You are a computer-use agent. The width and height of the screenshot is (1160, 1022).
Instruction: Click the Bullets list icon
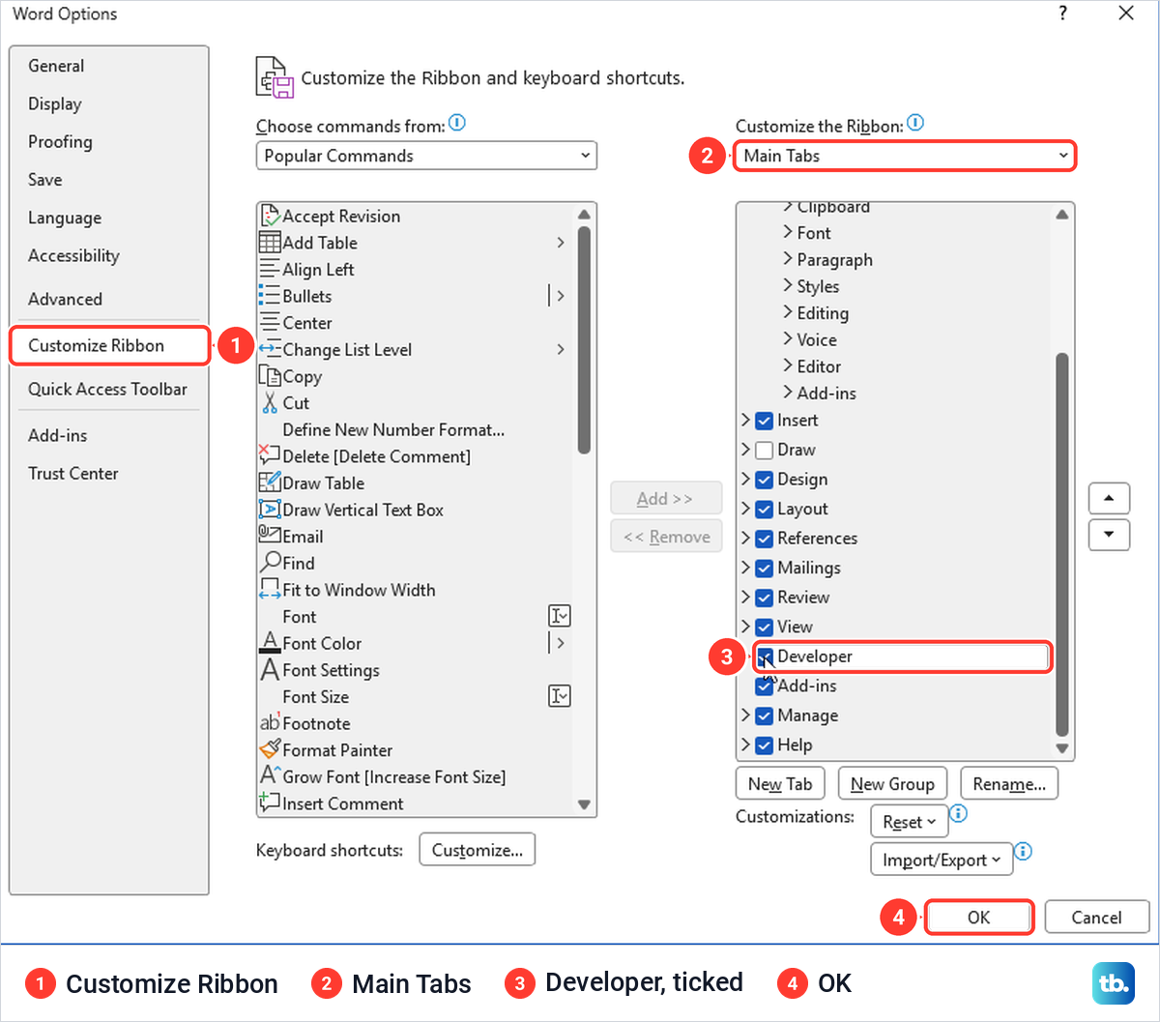pos(270,296)
